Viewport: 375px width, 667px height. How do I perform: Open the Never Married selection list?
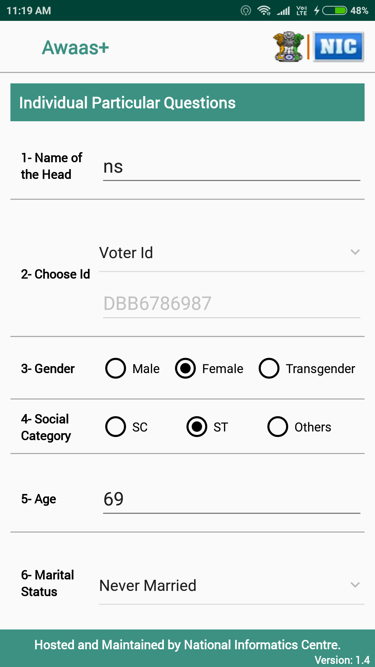point(222,586)
